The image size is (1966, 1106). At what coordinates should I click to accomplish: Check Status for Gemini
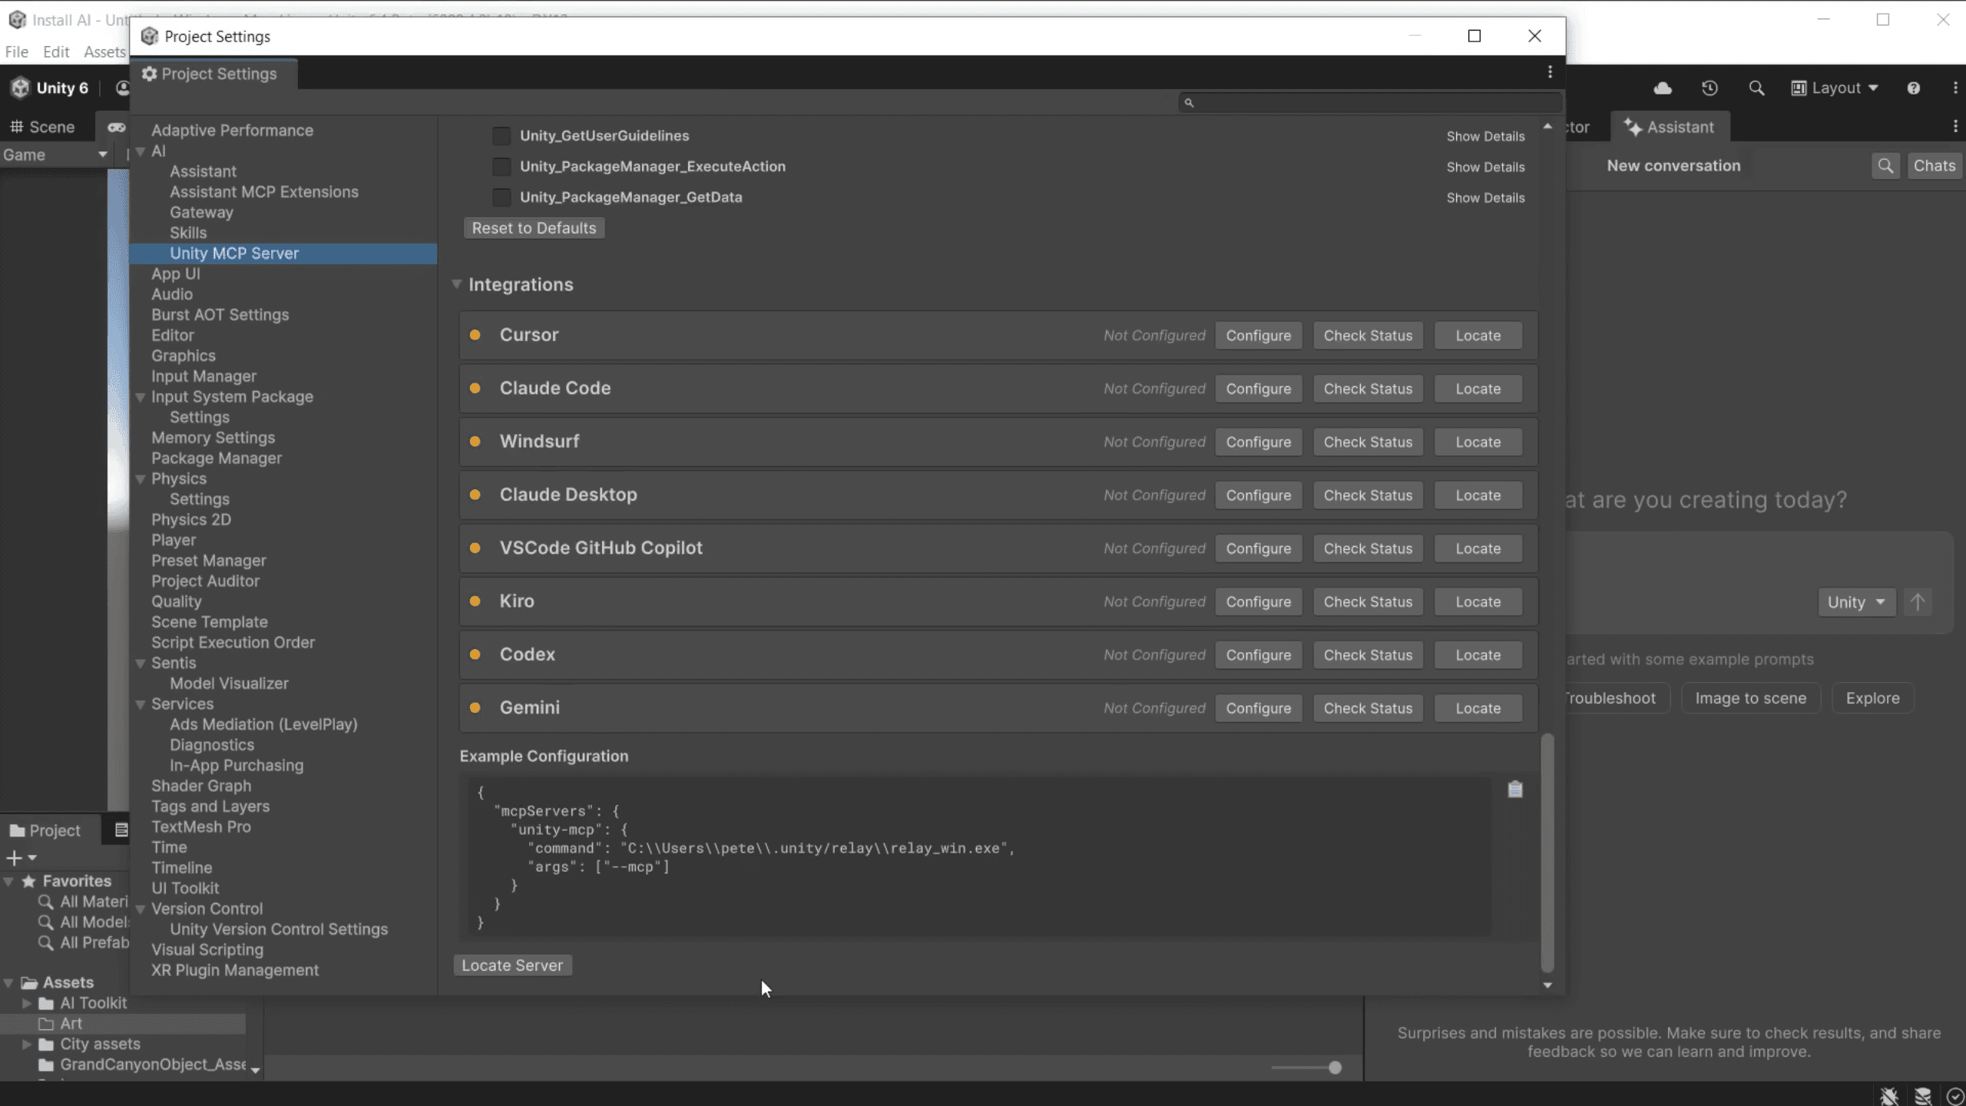(1368, 708)
